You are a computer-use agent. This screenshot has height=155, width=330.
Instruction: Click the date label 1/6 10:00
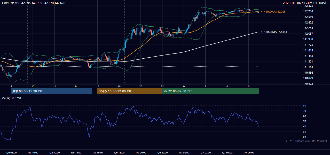click(x=33, y=152)
